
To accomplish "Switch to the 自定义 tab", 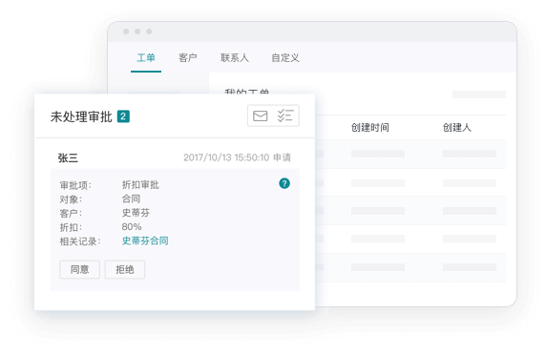I will coord(285,58).
